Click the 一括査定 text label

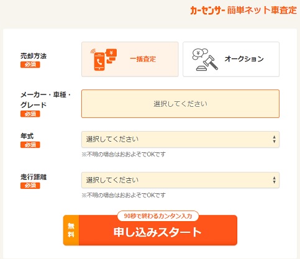click(143, 59)
